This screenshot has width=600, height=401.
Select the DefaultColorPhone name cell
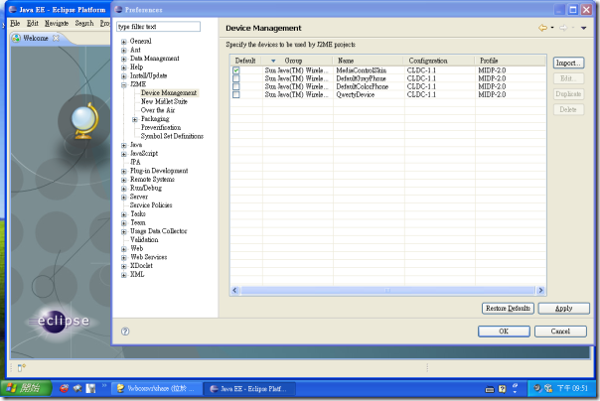362,86
